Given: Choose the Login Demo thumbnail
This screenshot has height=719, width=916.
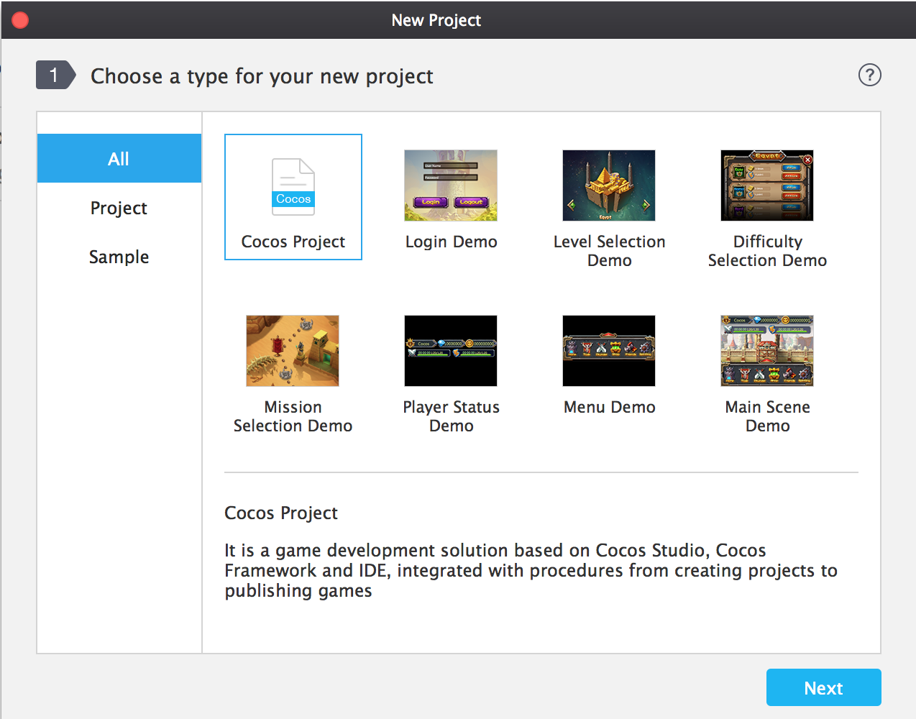Looking at the screenshot, I should point(451,186).
